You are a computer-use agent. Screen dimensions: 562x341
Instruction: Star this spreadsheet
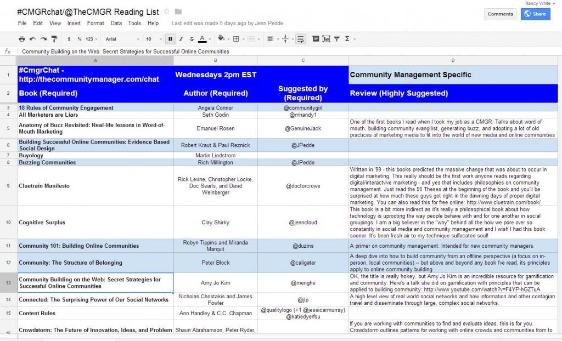coord(167,12)
